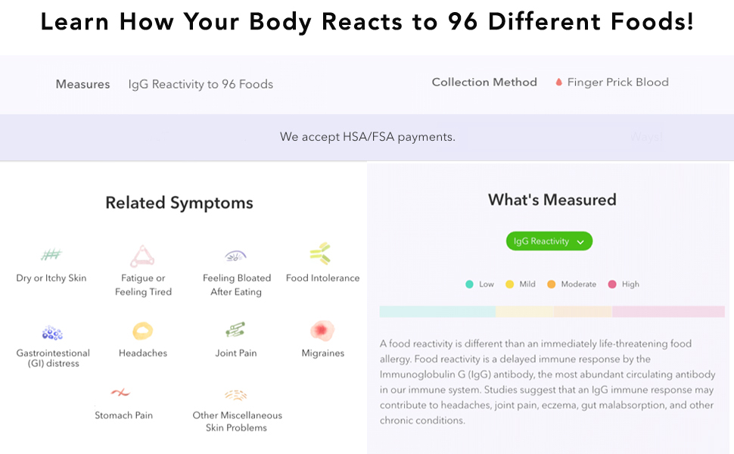Select the High pink legend dot
The image size is (734, 454).
(x=612, y=285)
